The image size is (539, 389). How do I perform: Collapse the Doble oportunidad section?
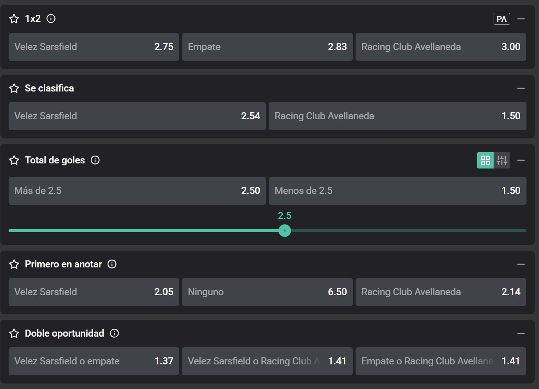(521, 333)
